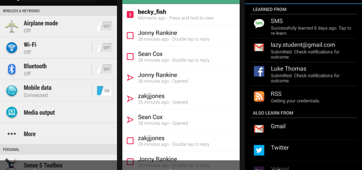Image resolution: width=362 pixels, height=170 pixels.
Task: Turn off the Mobile data switch
Action: (x=104, y=91)
